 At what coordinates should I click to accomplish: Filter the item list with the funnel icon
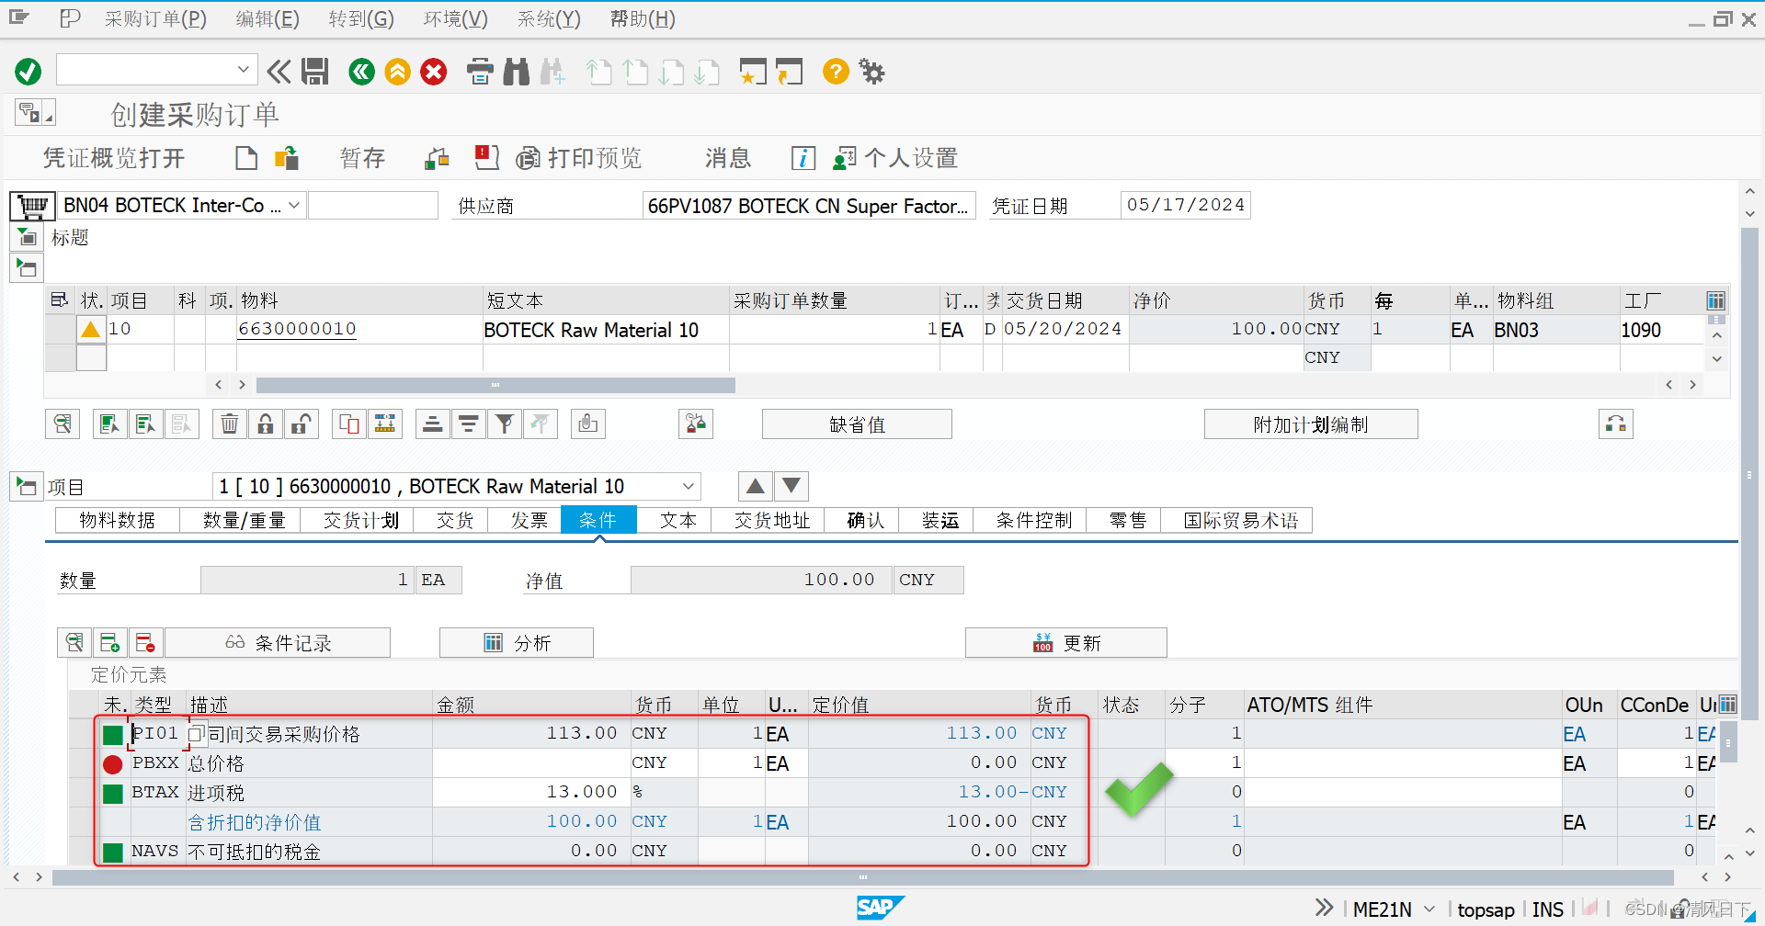click(x=504, y=423)
